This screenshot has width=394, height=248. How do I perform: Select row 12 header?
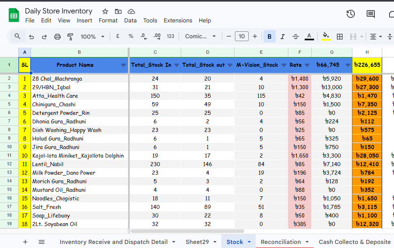(x=9, y=164)
